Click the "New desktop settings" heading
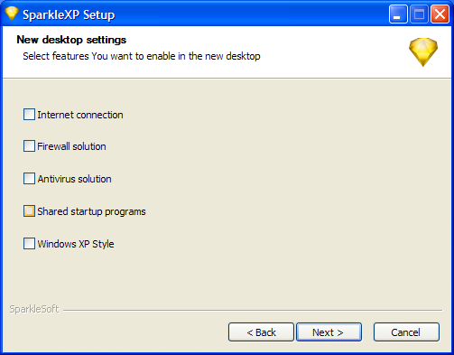 [71, 40]
